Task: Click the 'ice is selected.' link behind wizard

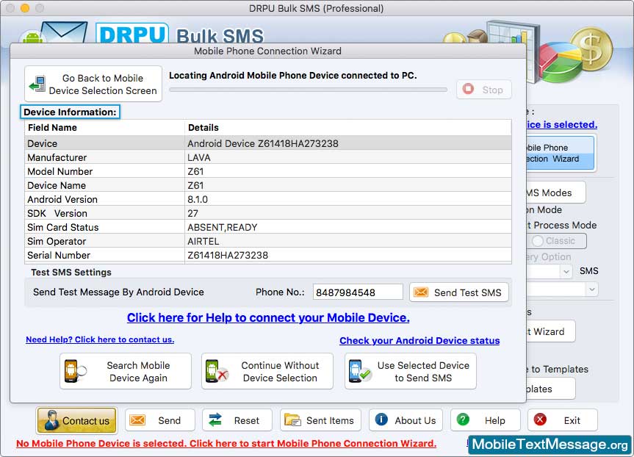Action: (562, 125)
